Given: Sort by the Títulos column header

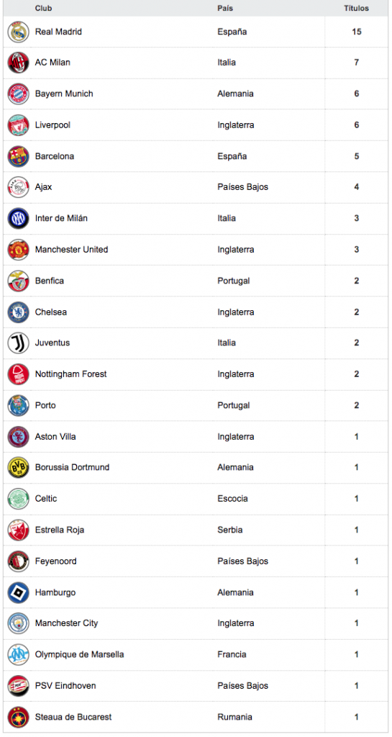Looking at the screenshot, I should (x=356, y=9).
